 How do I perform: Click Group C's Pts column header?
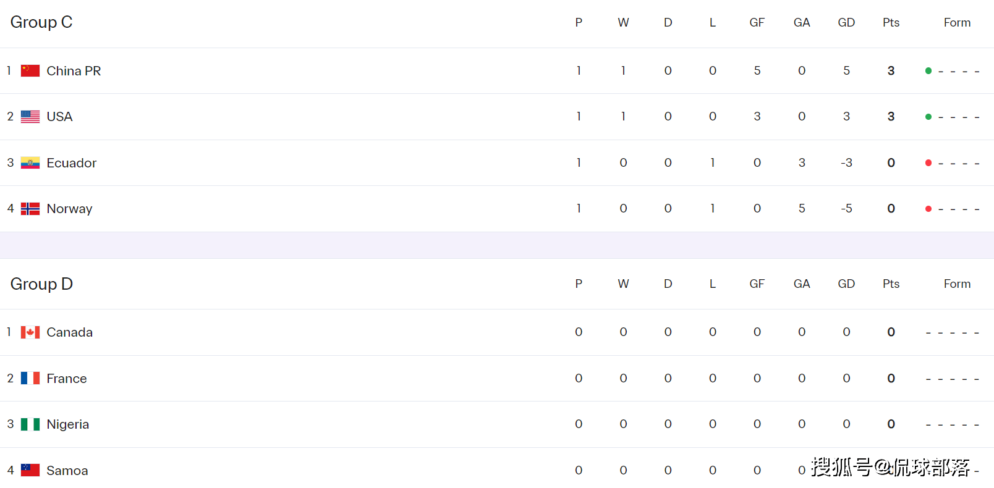click(x=891, y=23)
